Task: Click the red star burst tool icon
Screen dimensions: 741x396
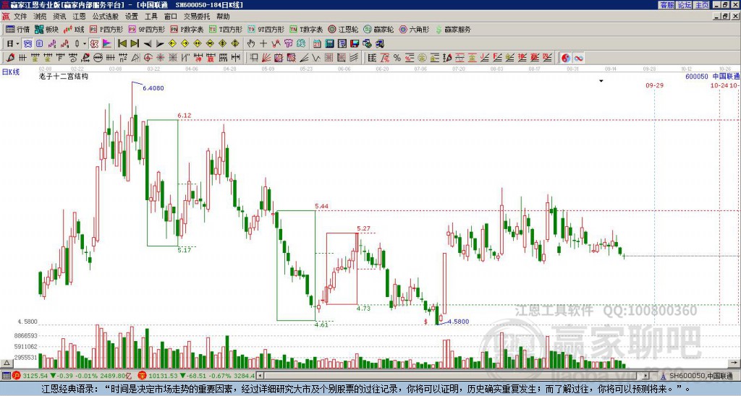Action: [161, 58]
